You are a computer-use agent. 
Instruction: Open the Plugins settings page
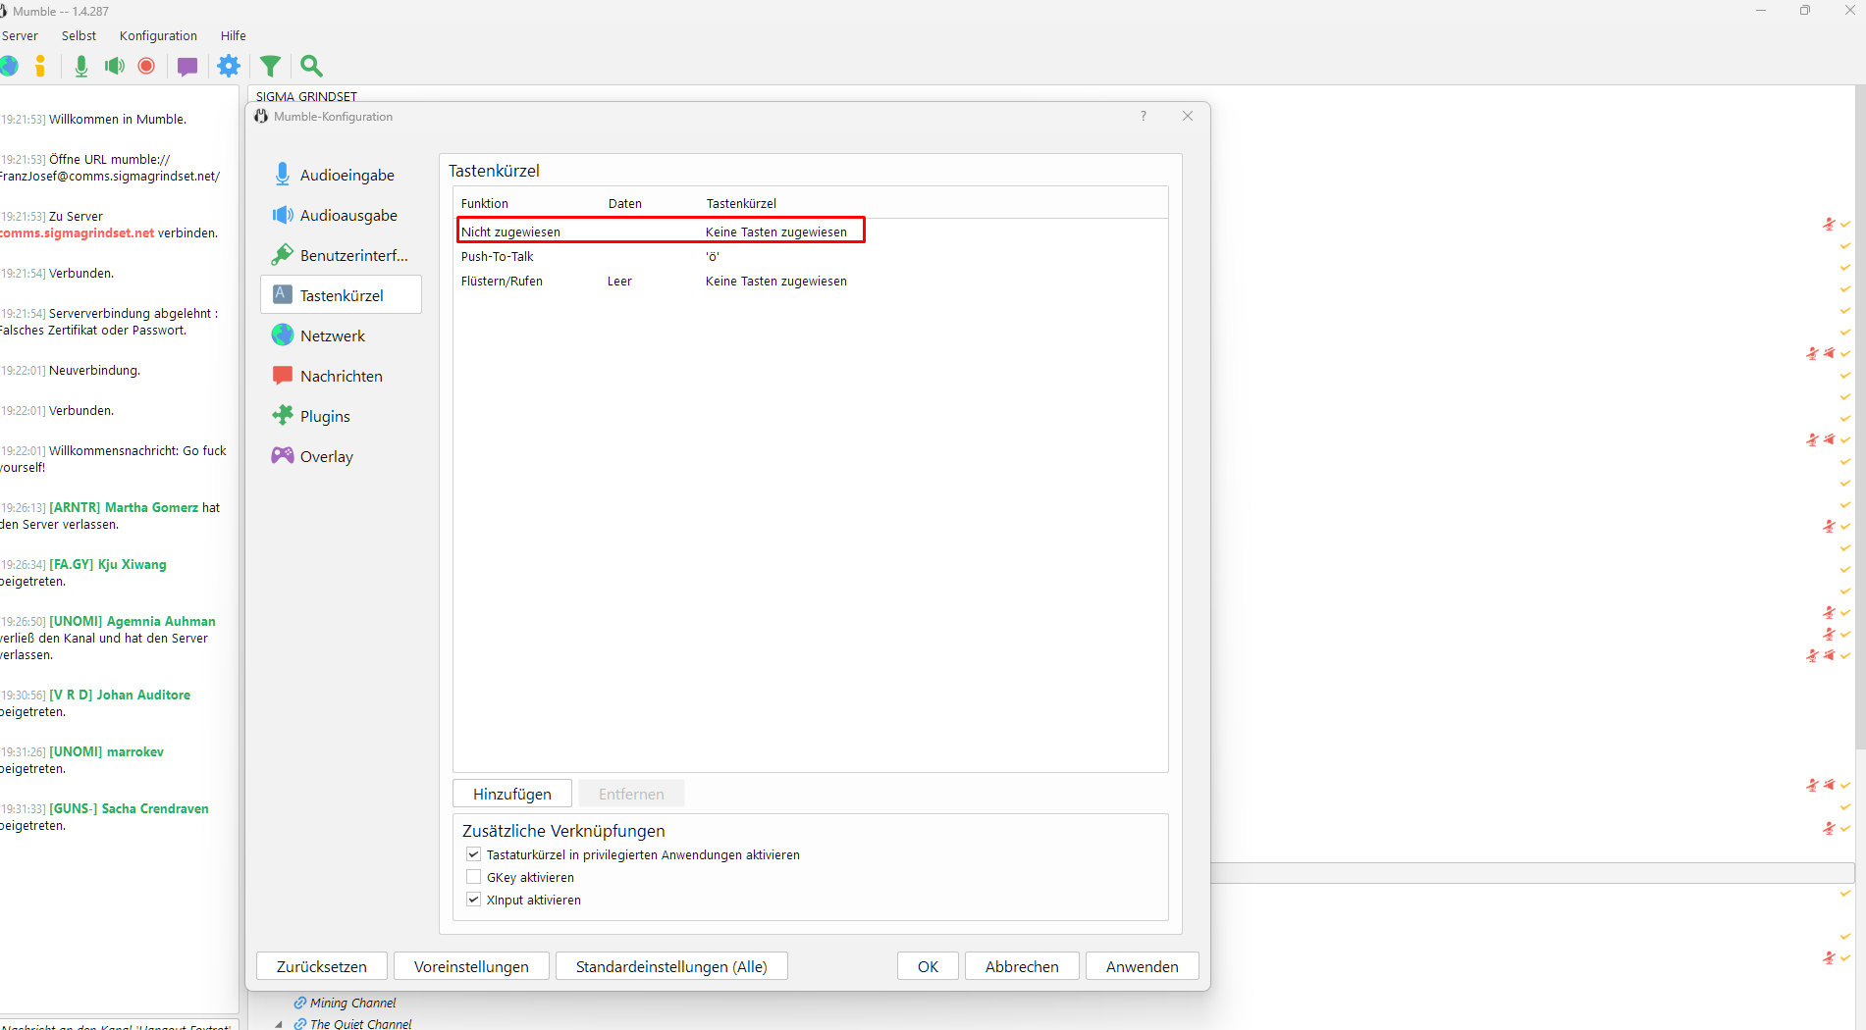(341, 416)
